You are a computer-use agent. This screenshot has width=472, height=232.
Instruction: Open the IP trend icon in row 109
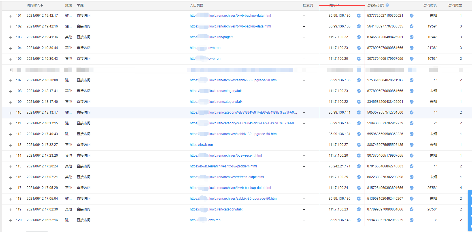[x=359, y=102]
